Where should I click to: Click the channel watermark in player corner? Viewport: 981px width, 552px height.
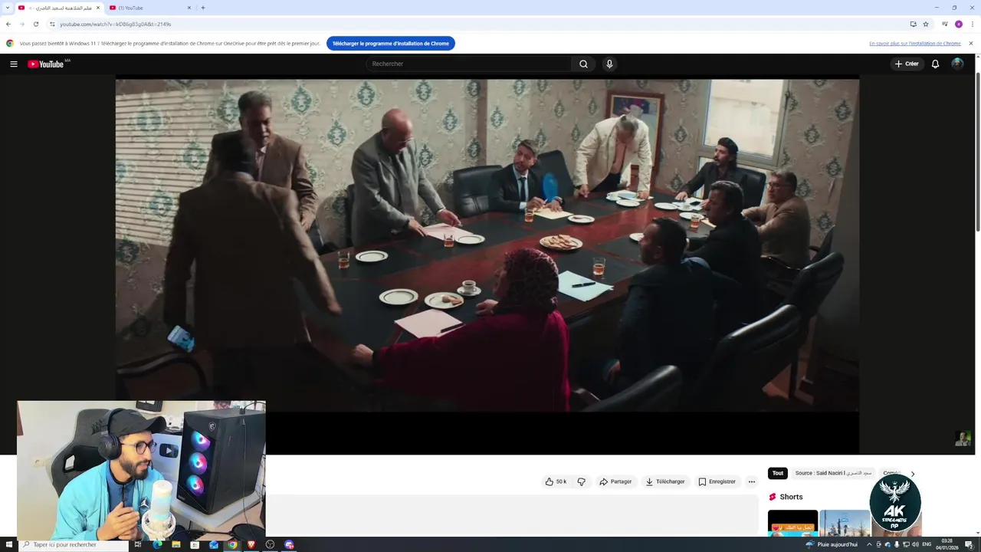(963, 439)
